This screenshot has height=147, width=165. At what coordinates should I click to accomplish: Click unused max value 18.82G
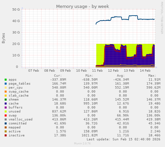click(x=154, y=111)
